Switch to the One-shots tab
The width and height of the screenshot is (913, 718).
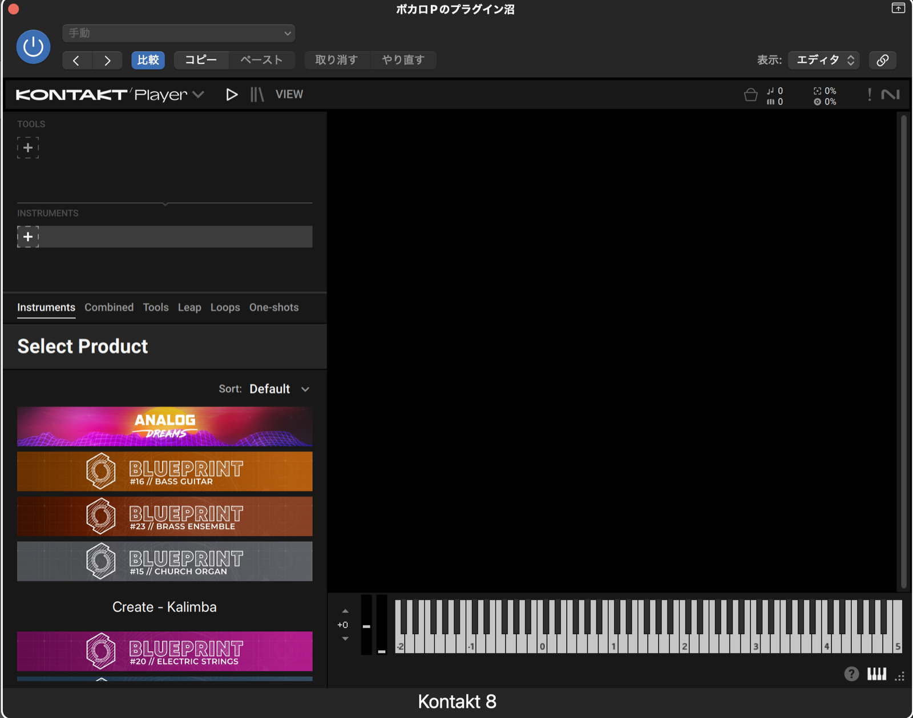coord(274,307)
